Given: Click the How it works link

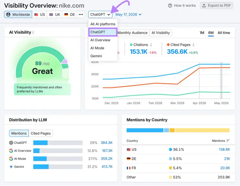Looking at the screenshot, I should click(182, 5).
